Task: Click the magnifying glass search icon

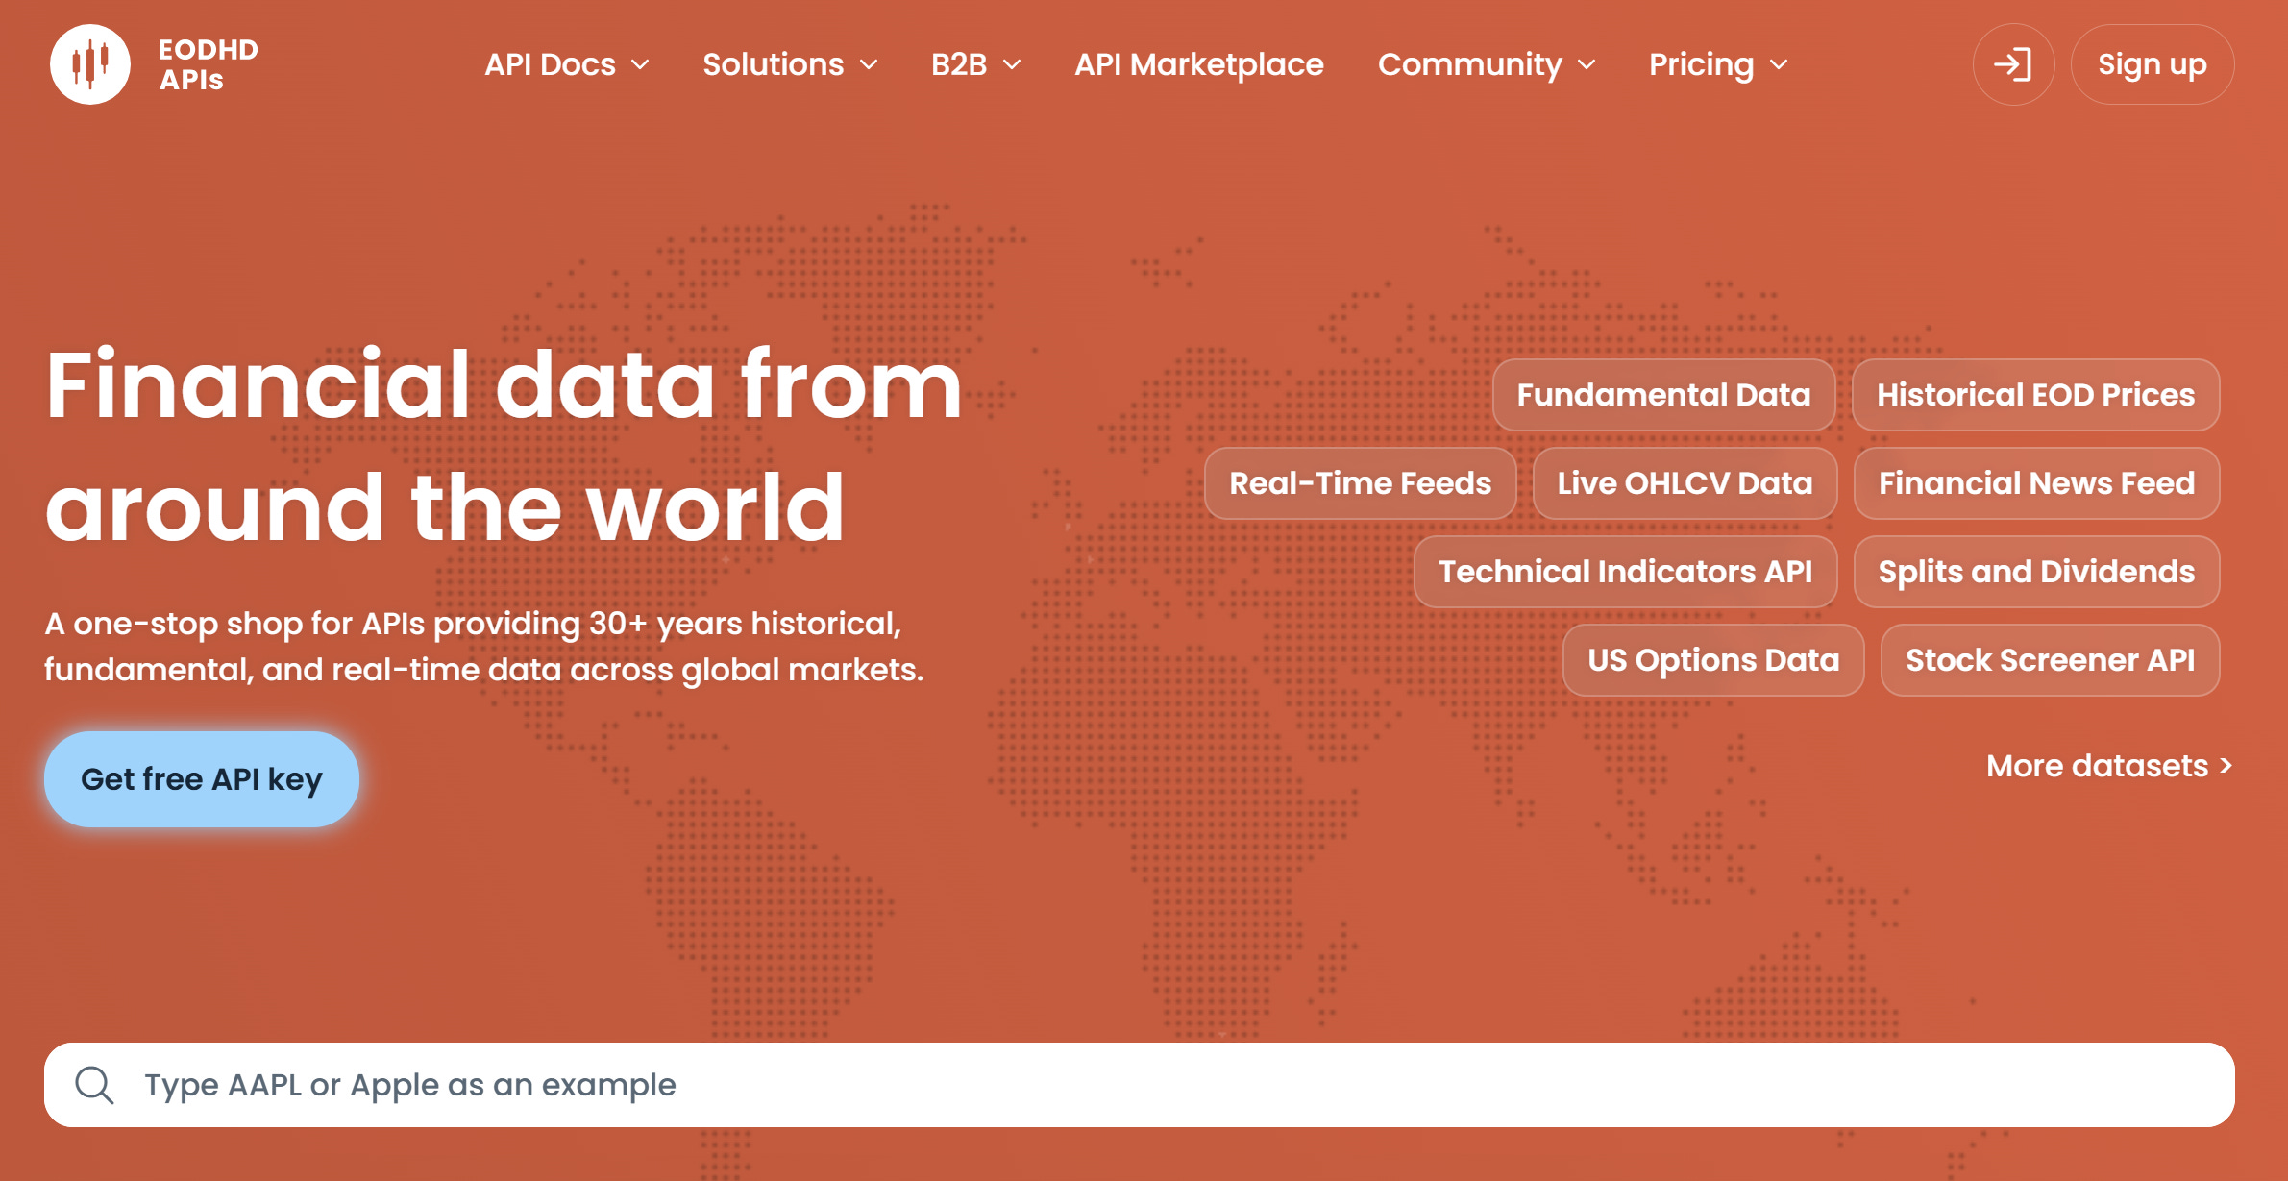Action: tap(94, 1085)
